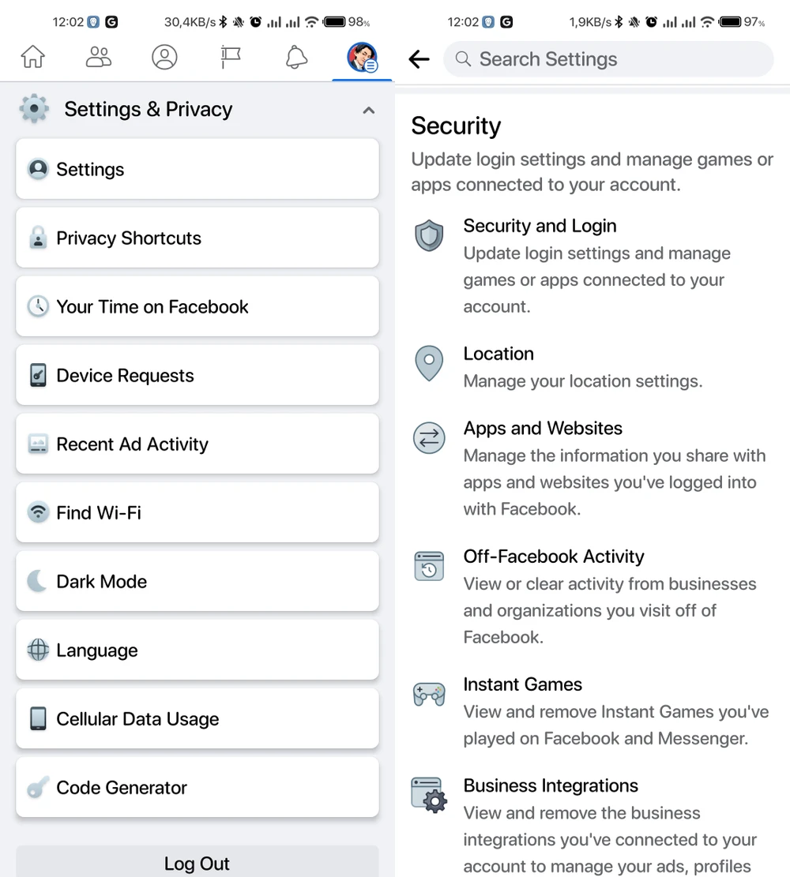The width and height of the screenshot is (790, 877).
Task: Tap the Pages flag icon
Action: click(231, 58)
